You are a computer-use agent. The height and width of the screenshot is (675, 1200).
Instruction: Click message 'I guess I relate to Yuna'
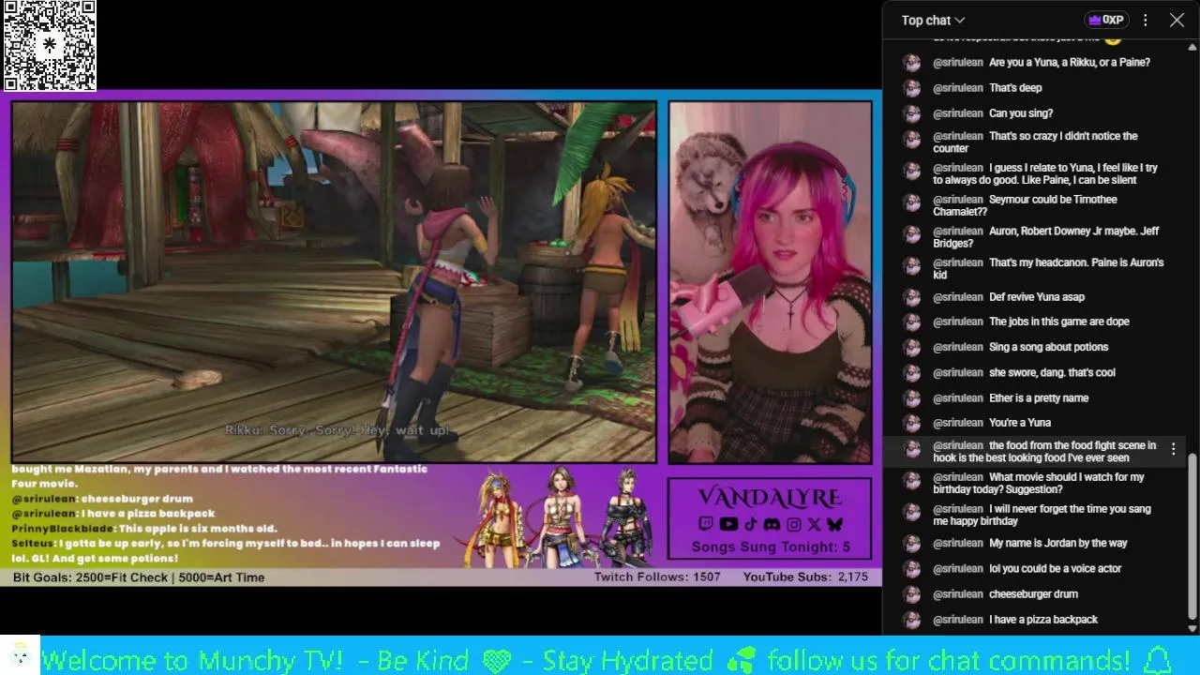(x=1045, y=174)
